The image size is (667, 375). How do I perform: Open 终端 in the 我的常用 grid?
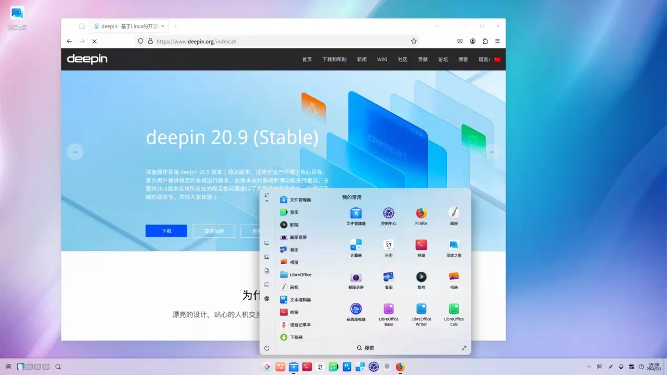(421, 248)
